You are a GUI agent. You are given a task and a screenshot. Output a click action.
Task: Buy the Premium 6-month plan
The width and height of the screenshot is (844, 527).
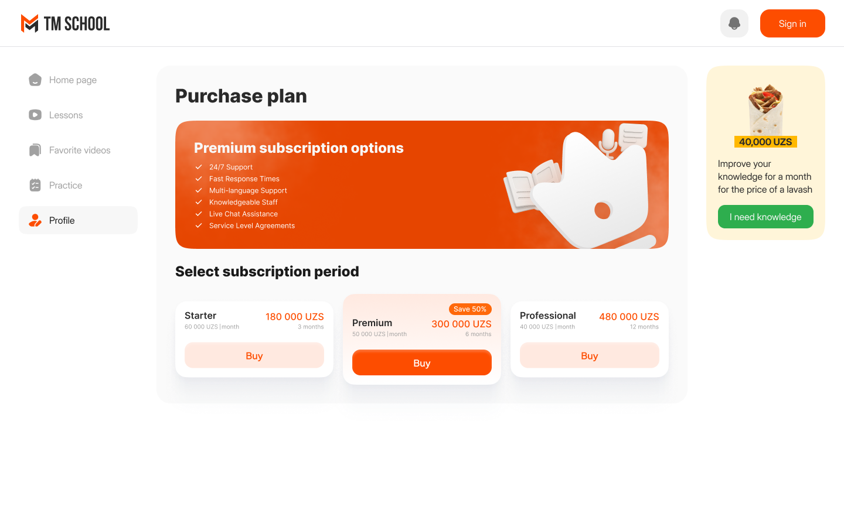[x=422, y=363]
